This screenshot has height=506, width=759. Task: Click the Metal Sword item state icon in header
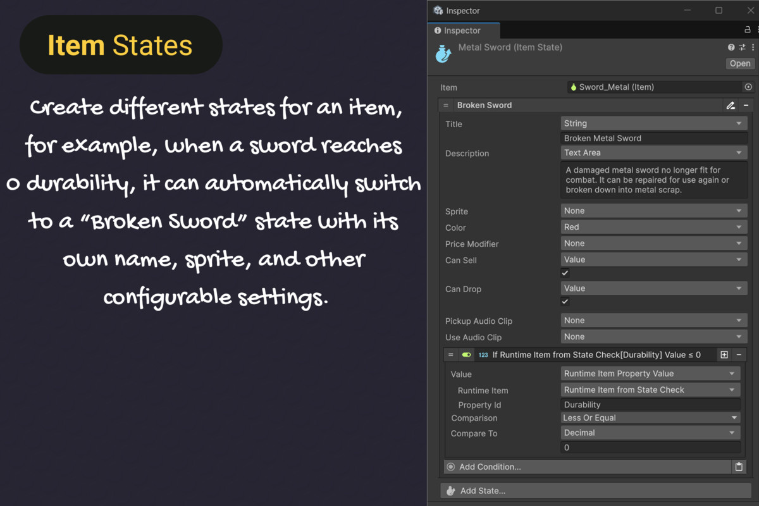[x=443, y=53]
